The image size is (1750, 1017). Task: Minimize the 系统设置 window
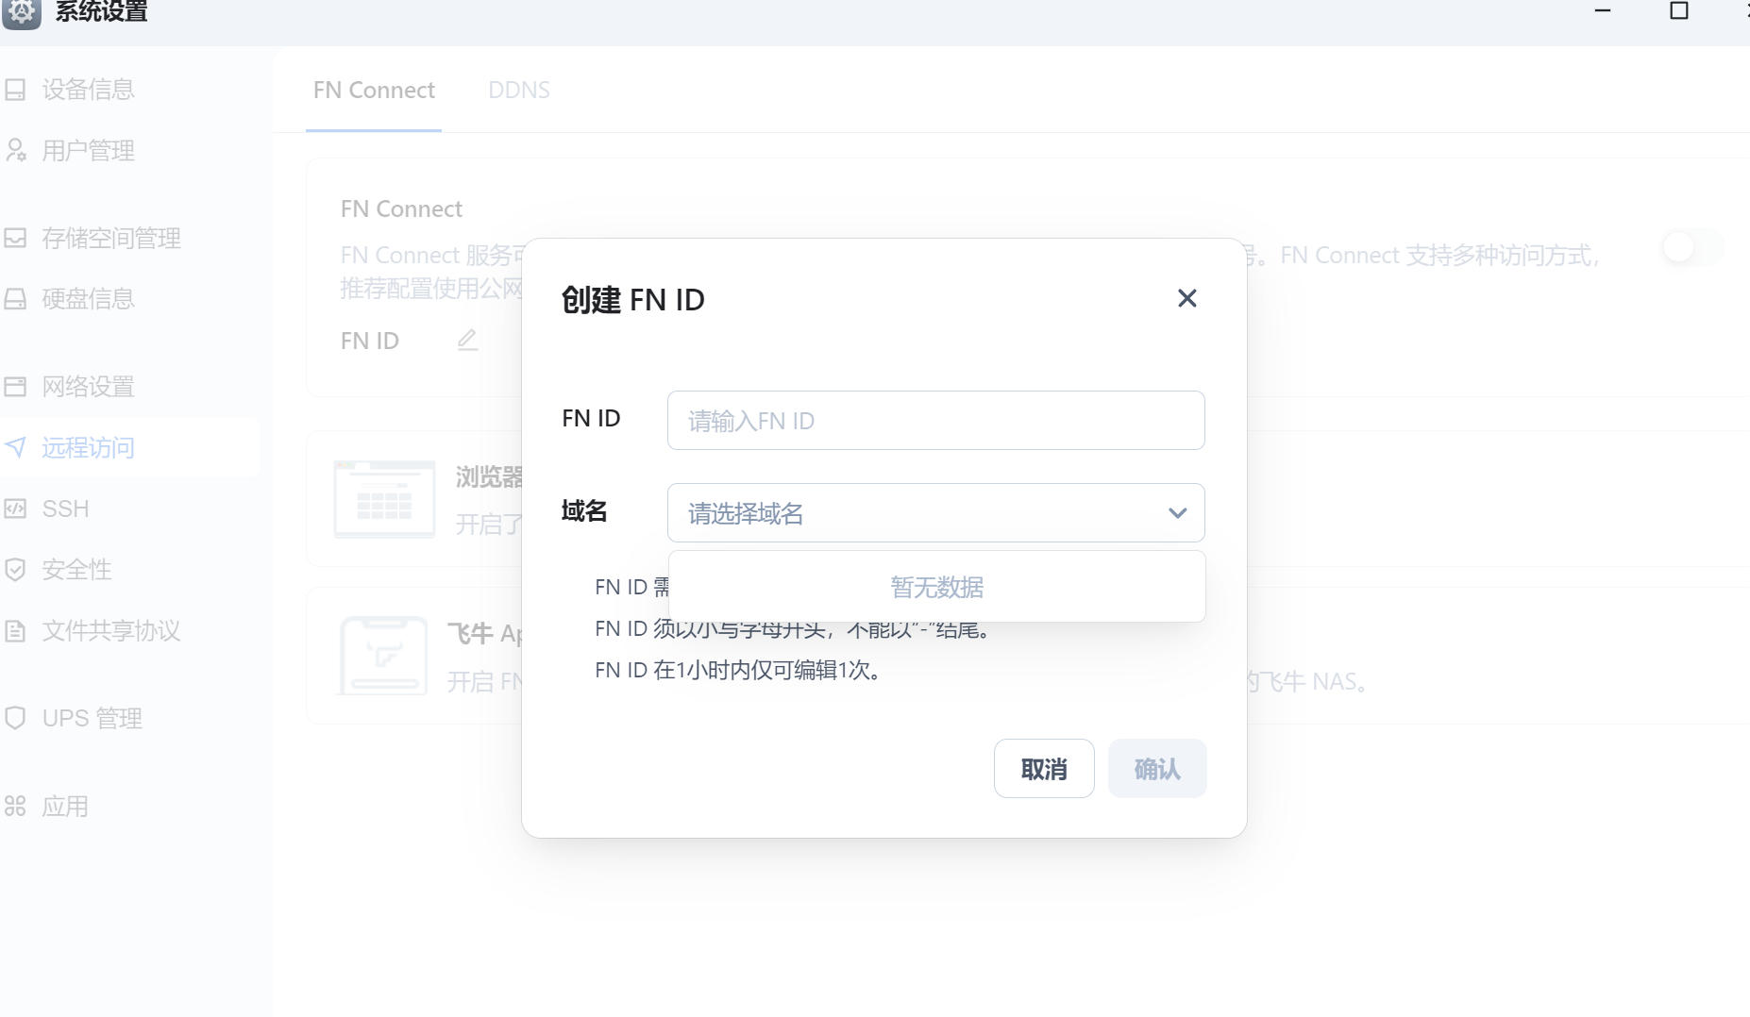coord(1603,10)
